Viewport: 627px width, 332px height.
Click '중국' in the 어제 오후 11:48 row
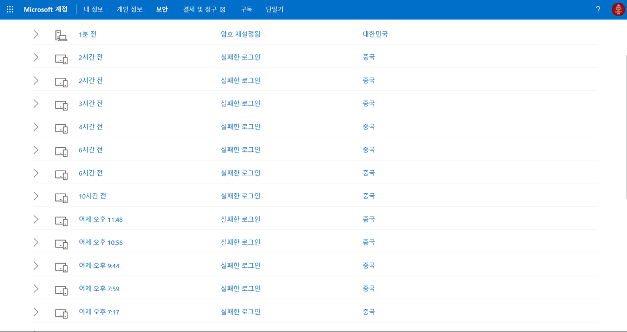click(x=369, y=219)
